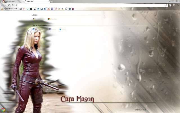Open the wrench settings menu
Image resolution: width=180 pixels, height=113 pixels.
coord(178,5)
